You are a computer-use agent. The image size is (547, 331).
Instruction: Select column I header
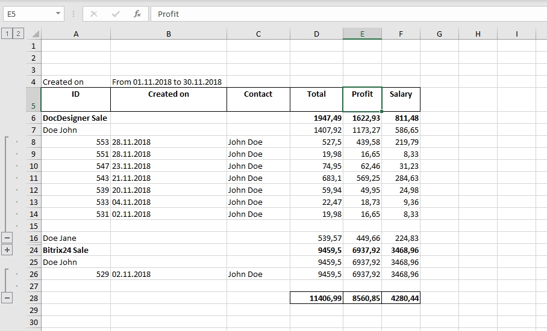[517, 34]
